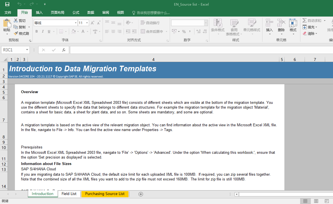Align text left
Image resolution: width=333 pixels, height=204 pixels.
pyautogui.click(x=107, y=31)
